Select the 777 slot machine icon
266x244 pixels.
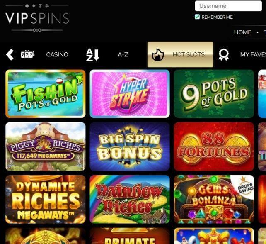tap(27, 54)
